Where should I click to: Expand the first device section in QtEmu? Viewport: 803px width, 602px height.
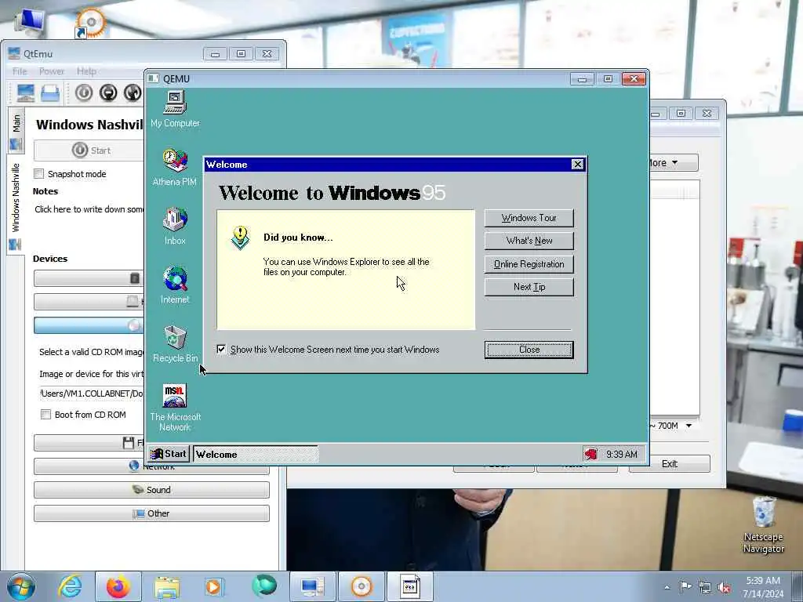89,278
